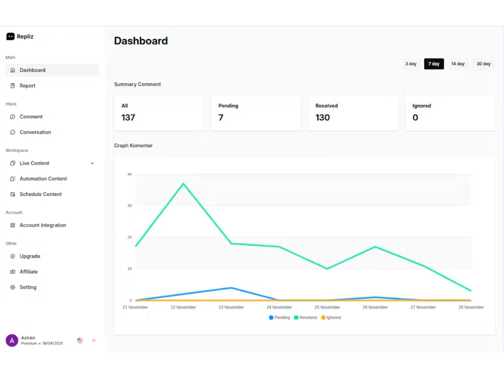
Task: Toggle Ignored series orange legend dot
Action: tap(323, 318)
